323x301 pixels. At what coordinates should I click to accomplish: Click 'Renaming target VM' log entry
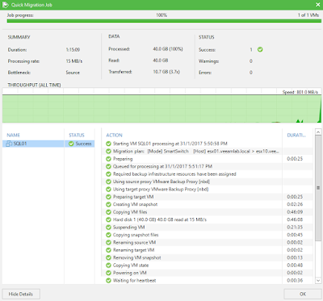[133, 250]
